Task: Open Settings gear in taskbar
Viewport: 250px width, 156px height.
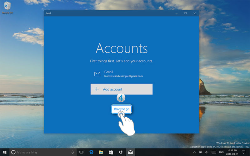Action: coord(121,152)
